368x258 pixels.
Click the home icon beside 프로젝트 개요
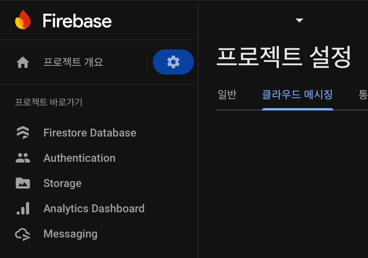tap(23, 62)
